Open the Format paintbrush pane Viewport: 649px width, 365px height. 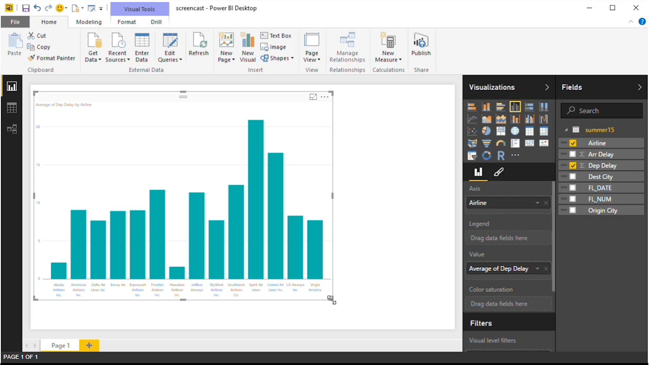pyautogui.click(x=499, y=172)
